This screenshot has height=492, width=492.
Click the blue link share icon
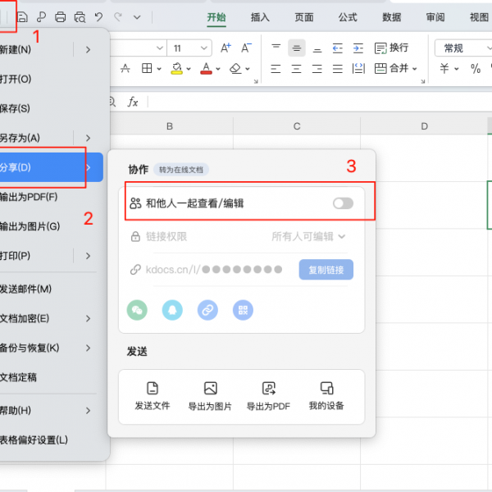207,310
